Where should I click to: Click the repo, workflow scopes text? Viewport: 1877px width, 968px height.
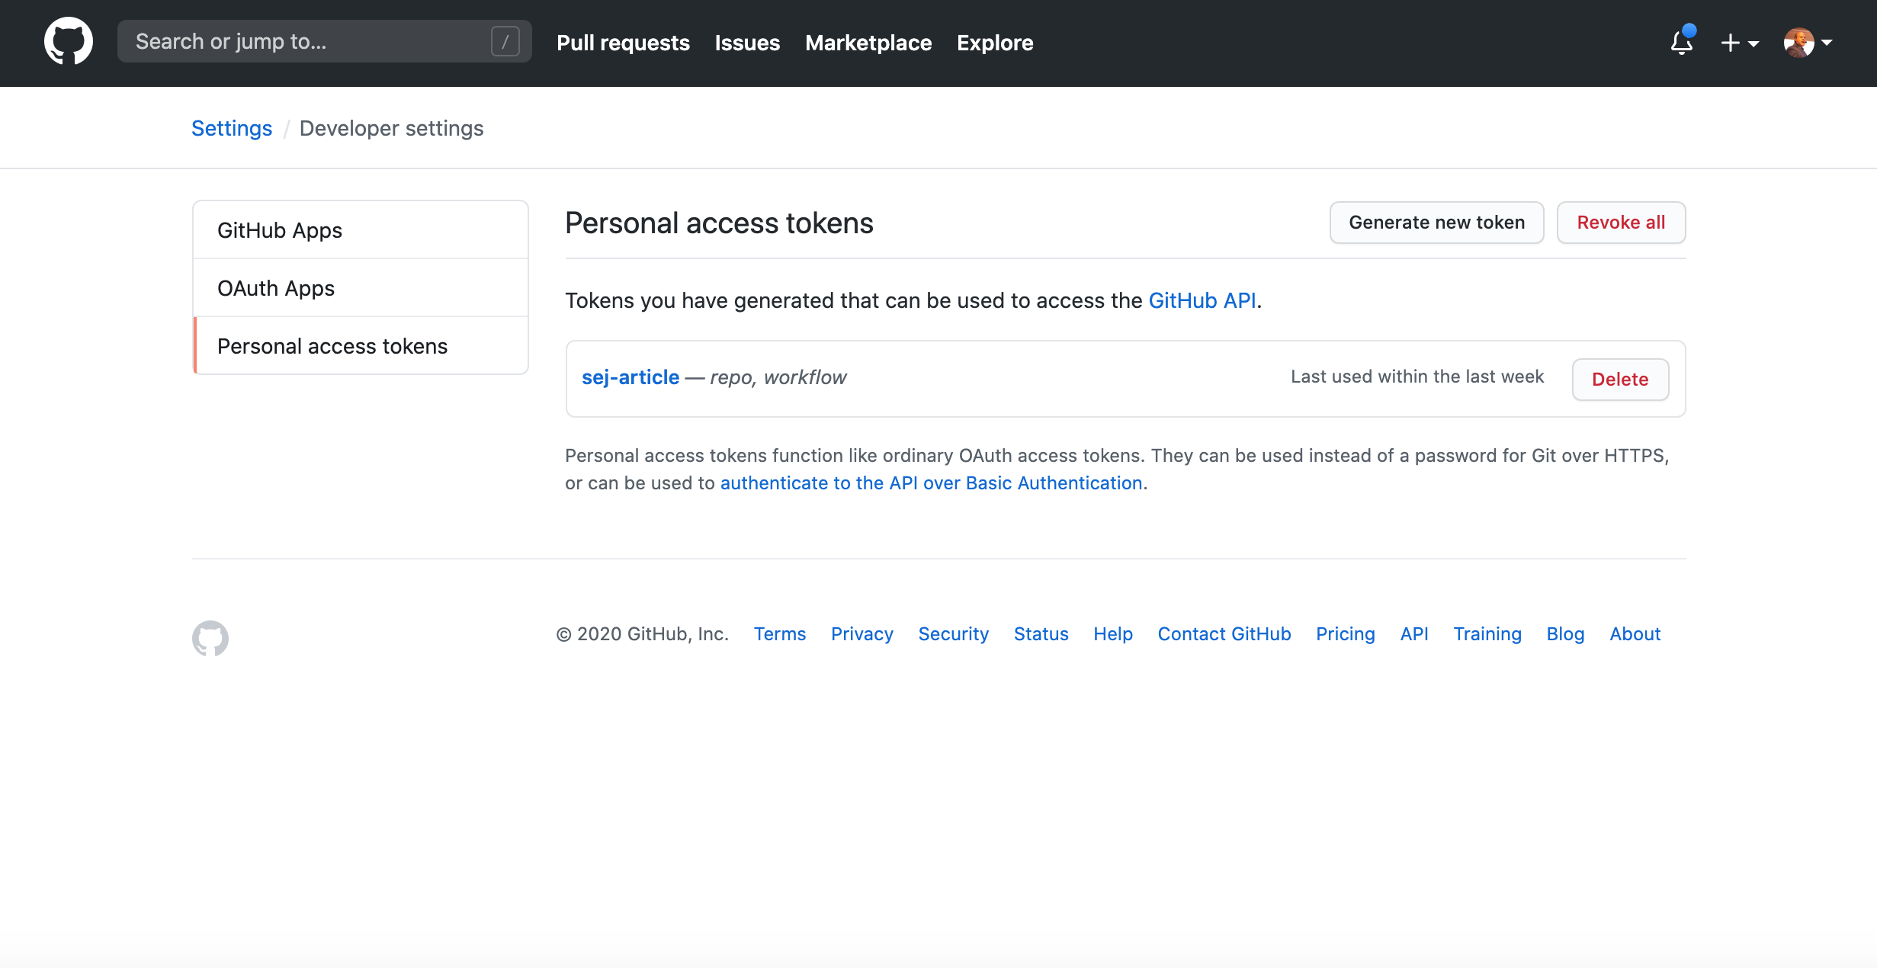coord(778,377)
